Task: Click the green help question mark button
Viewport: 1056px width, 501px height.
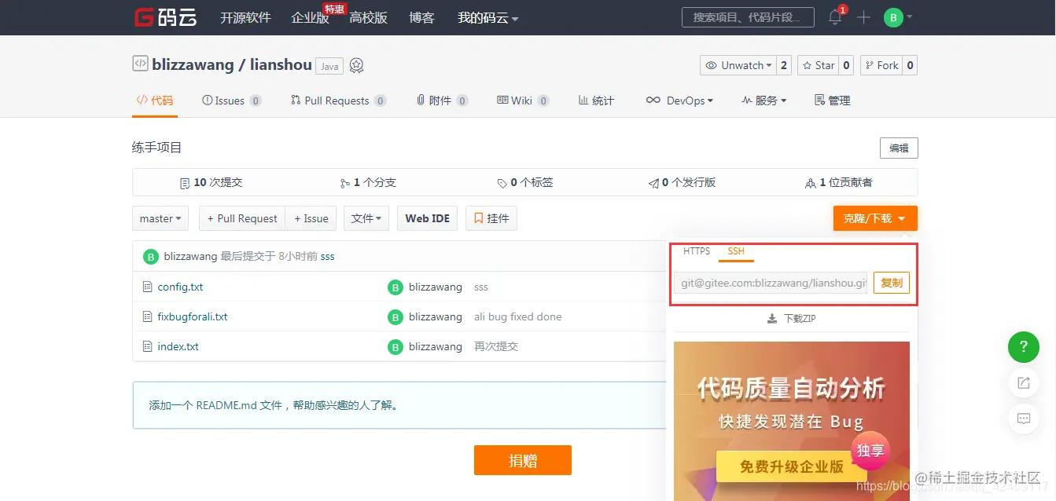Action: 1024,346
